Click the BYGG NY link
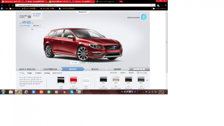Image resolution: width=224 pixels, height=126 pixels. click(114, 73)
